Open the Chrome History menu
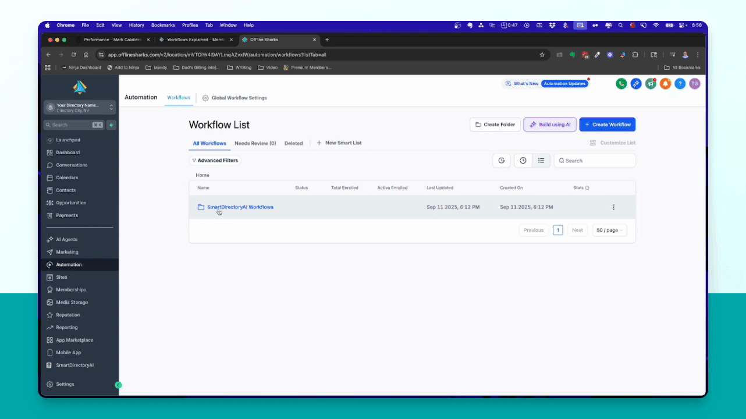This screenshot has height=419, width=746. pos(136,25)
